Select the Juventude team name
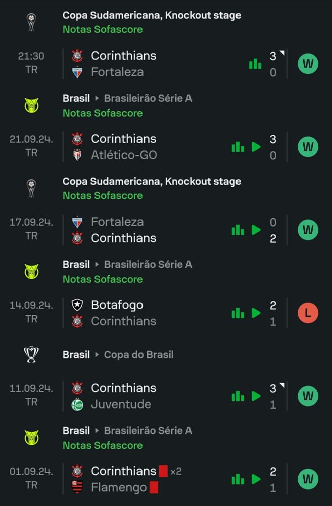Viewport: 332px width, 506px height. point(121,404)
